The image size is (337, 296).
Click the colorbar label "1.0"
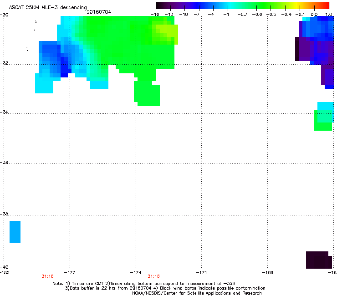[329, 15]
